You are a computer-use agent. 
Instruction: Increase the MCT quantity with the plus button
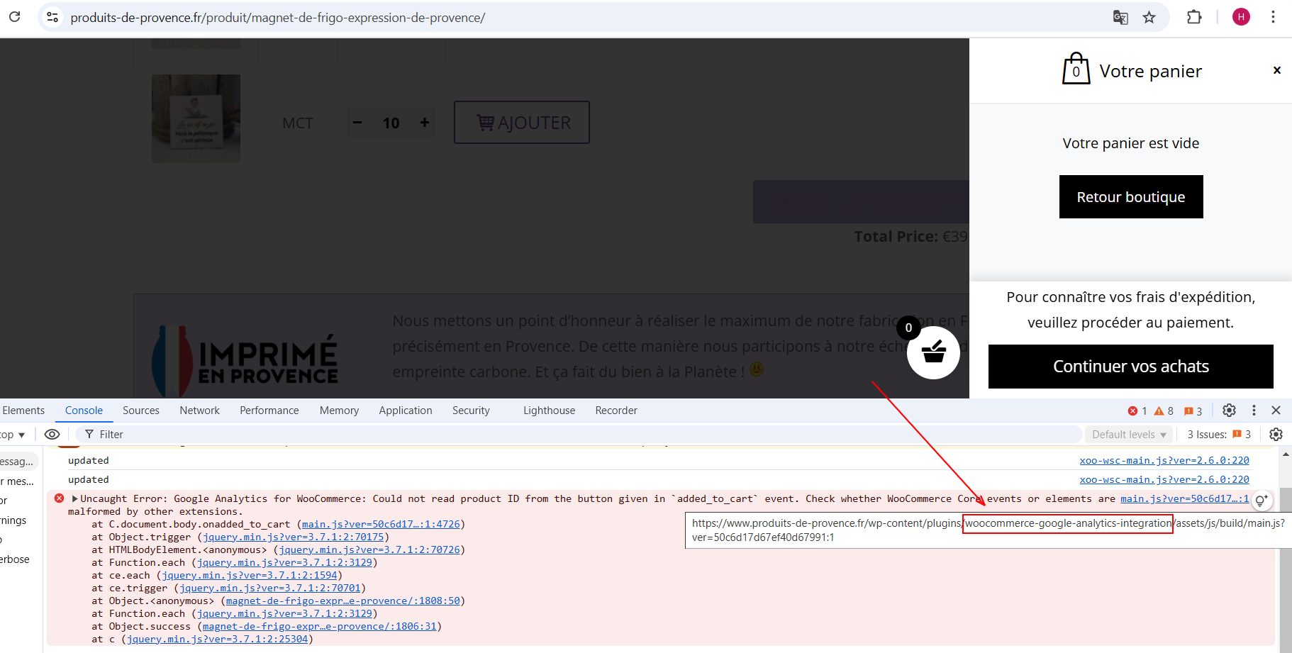pos(425,123)
